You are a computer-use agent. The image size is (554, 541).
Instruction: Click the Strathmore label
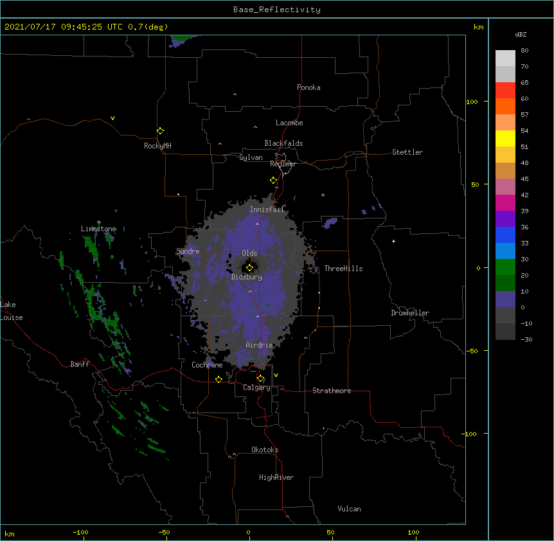332,391
